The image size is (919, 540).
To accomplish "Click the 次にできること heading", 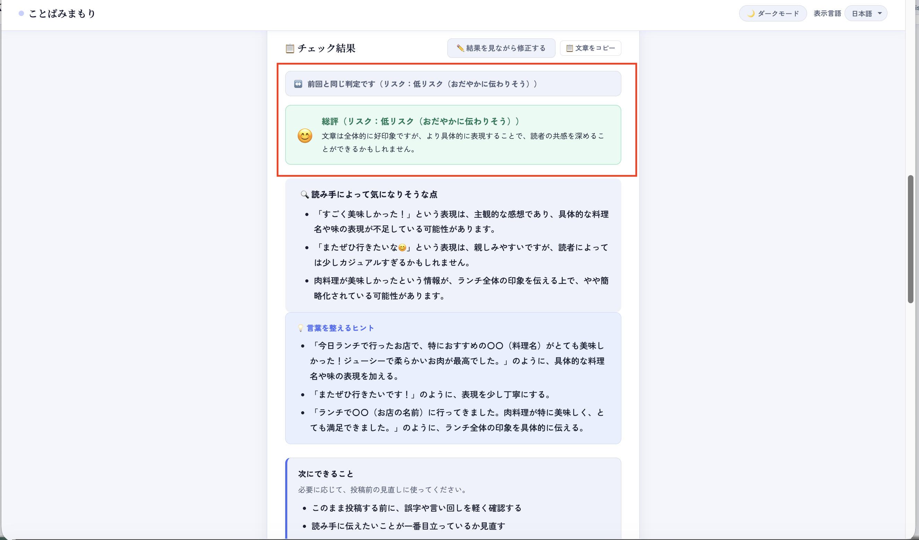I will 326,474.
